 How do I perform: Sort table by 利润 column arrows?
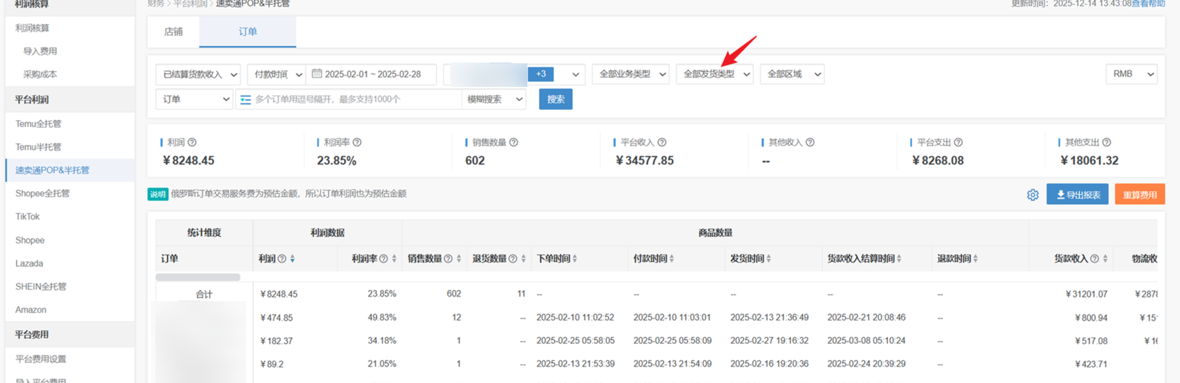coord(292,259)
